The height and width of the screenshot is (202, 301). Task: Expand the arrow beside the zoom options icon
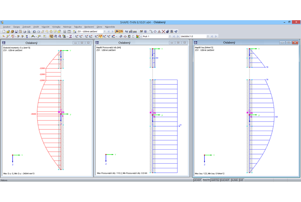click(x=67, y=36)
